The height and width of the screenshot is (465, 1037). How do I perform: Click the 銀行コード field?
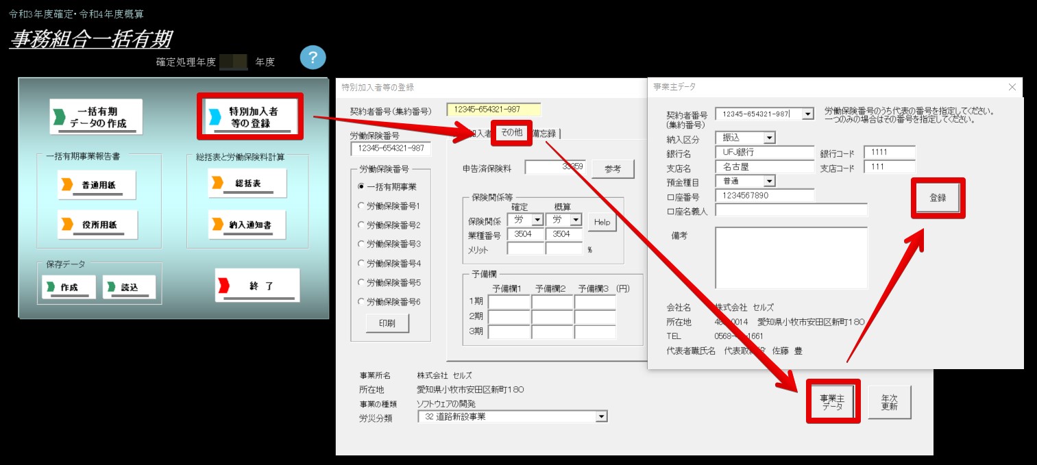[889, 152]
